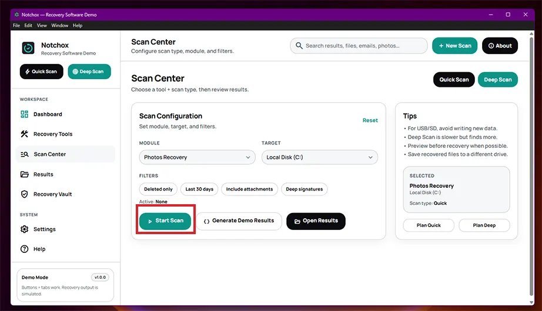Open the File menu
Viewport: 542px width, 311px height.
tap(16, 26)
